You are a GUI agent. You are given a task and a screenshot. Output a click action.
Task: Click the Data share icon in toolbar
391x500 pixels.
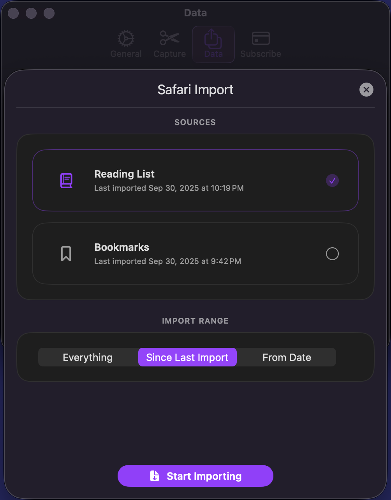point(213,39)
